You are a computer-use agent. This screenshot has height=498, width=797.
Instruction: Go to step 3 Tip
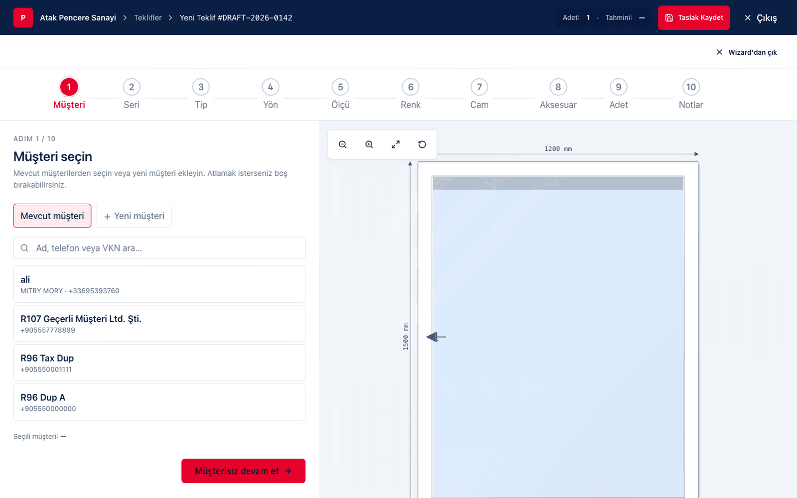(201, 94)
